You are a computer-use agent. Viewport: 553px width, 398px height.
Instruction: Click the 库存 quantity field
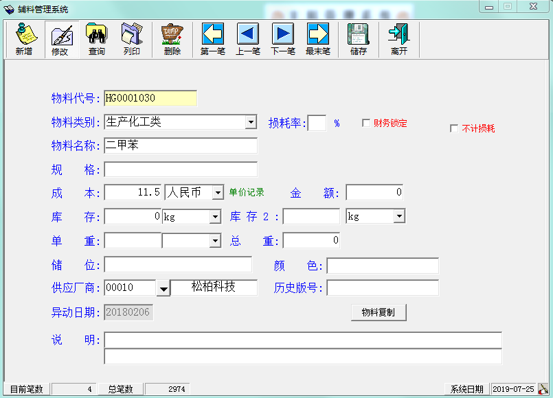(133, 217)
